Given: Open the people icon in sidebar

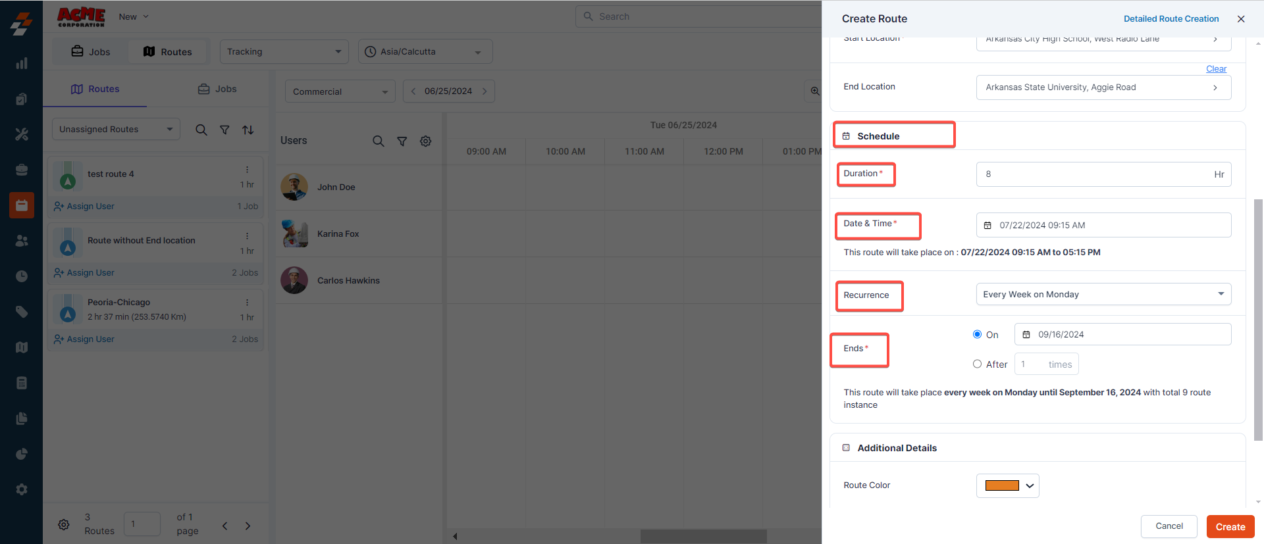Looking at the screenshot, I should click(x=22, y=241).
